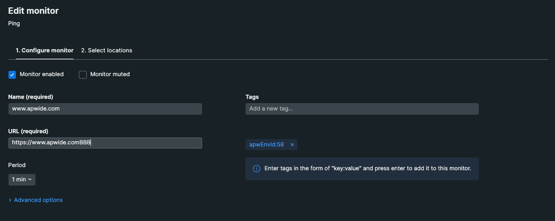Click the info icon in the tags hint

(x=256, y=169)
